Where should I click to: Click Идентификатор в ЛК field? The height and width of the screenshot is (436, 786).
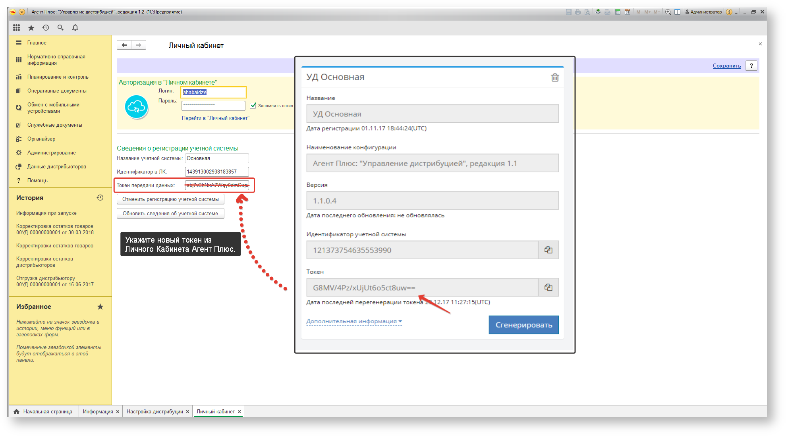pyautogui.click(x=217, y=172)
